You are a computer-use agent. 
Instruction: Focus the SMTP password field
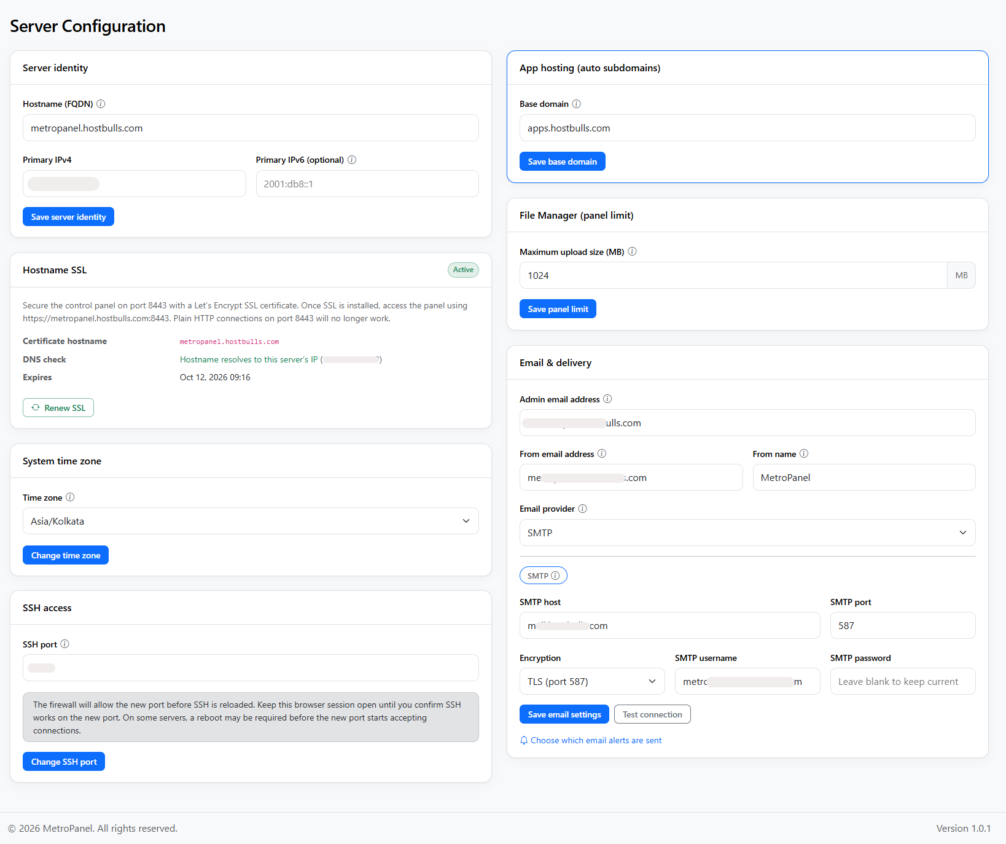(903, 681)
